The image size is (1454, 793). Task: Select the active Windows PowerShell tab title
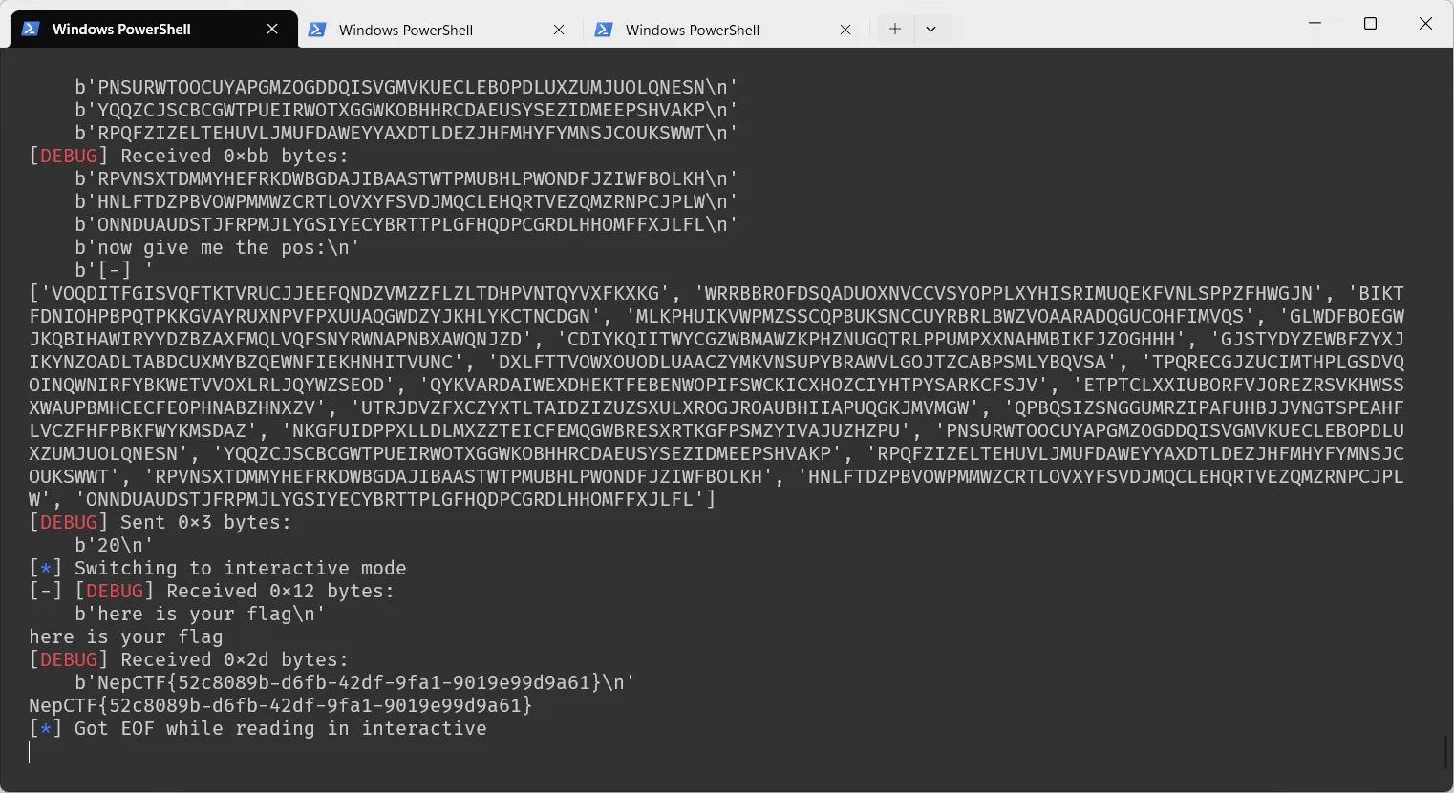pyautogui.click(x=121, y=30)
